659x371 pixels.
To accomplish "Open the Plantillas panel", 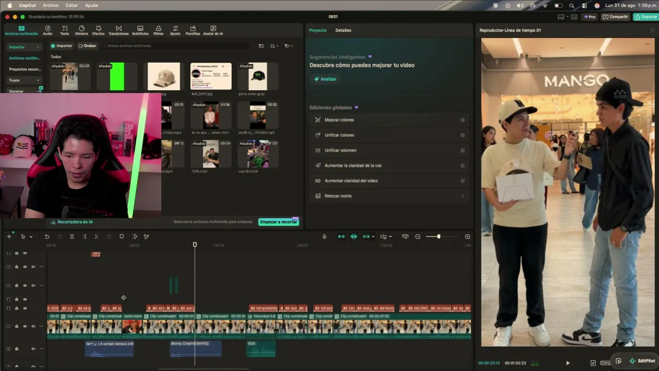I will coord(193,30).
